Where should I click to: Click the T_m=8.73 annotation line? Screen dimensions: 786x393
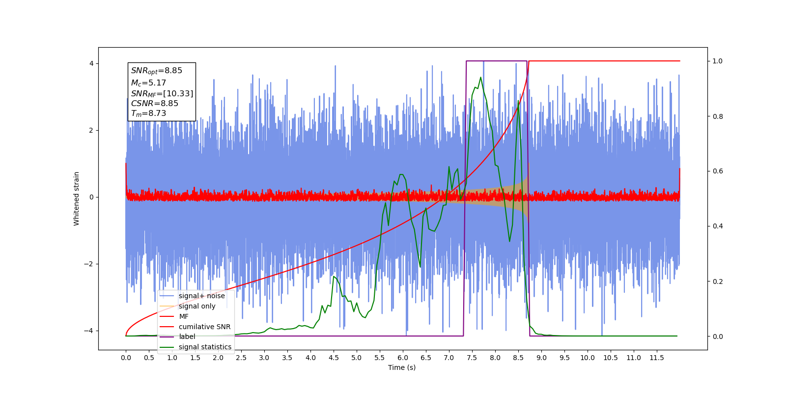tap(148, 113)
